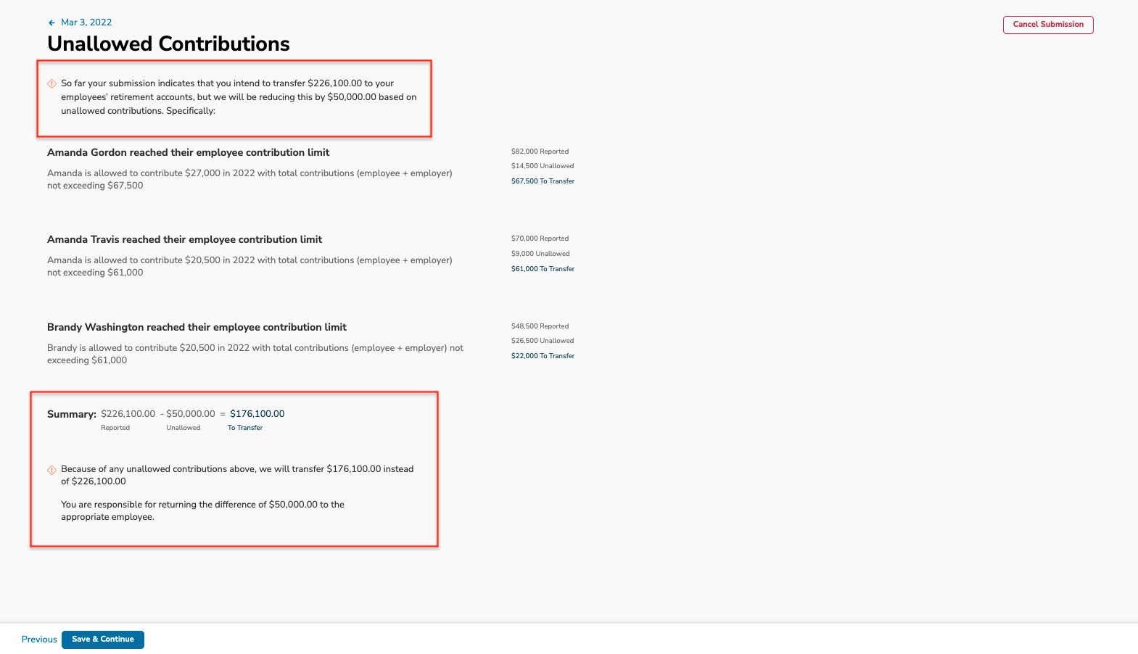Click the Unallowed Contributions page title

[168, 44]
